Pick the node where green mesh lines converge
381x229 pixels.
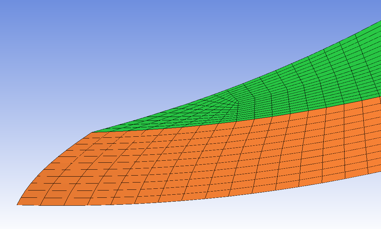coord(238,102)
